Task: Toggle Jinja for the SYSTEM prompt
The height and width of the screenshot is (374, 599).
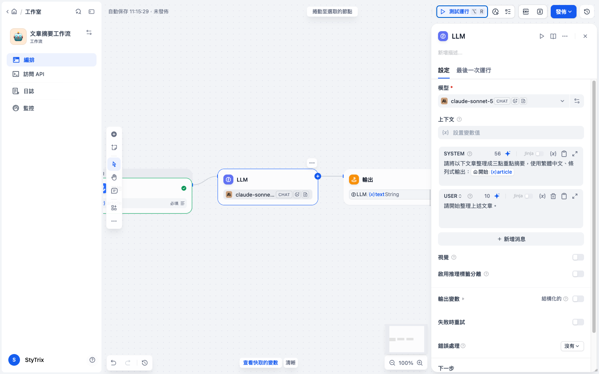Action: pyautogui.click(x=540, y=154)
